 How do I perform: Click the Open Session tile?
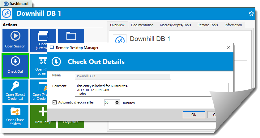point(15,40)
